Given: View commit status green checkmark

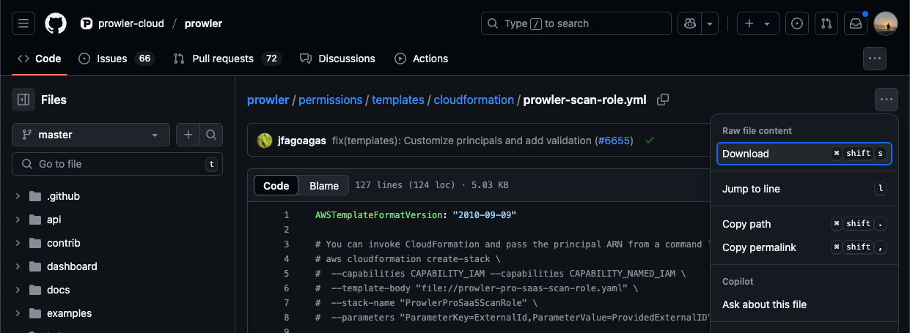Looking at the screenshot, I should point(650,140).
